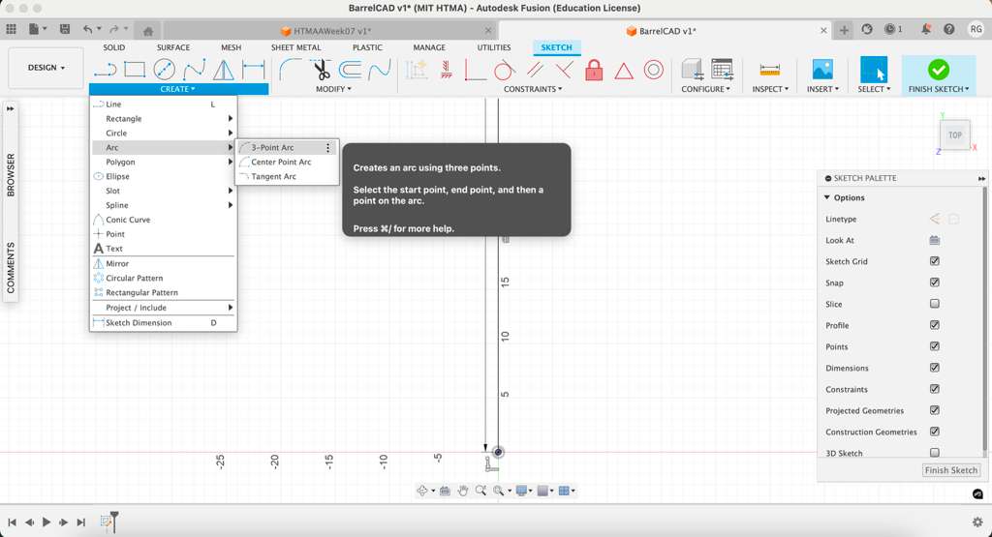Collapse the Options section in Sketch Palette

coord(827,197)
